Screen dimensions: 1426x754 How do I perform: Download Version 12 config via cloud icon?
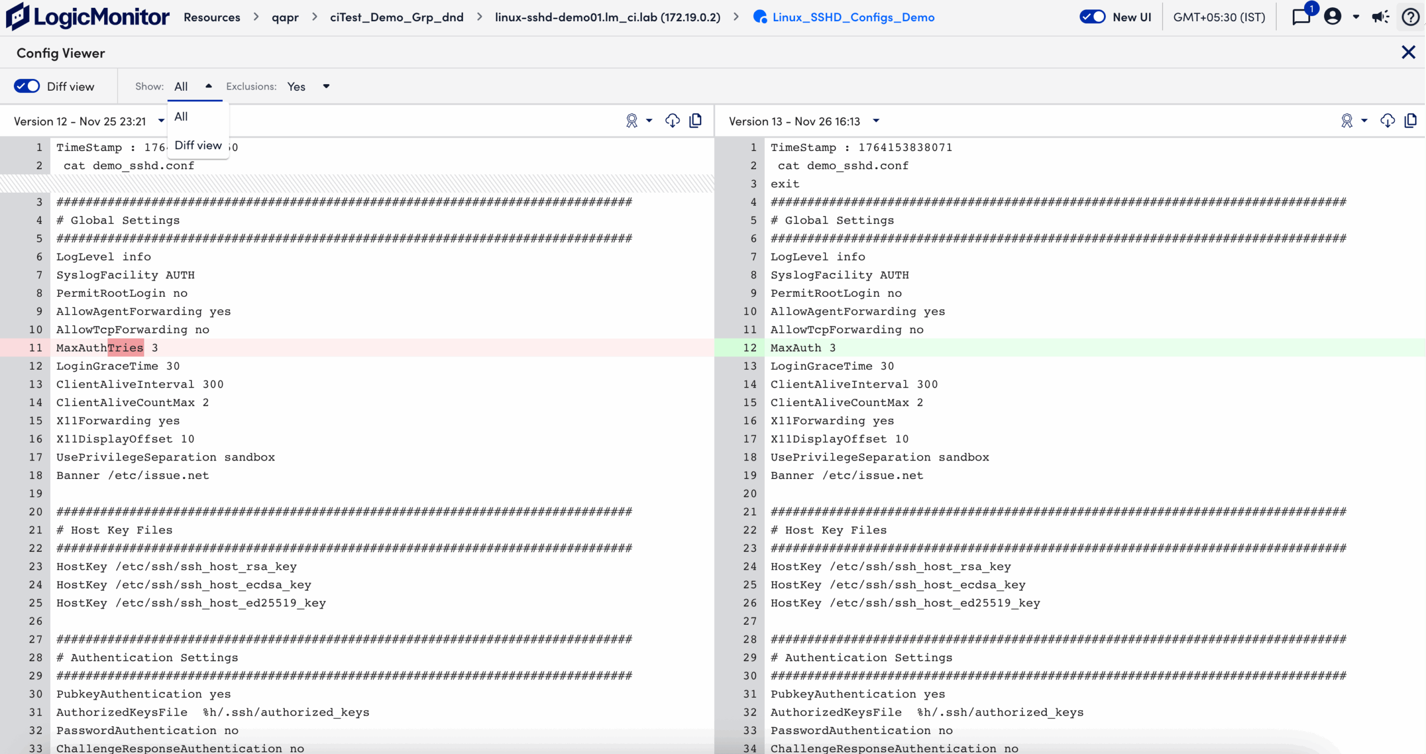pos(672,120)
